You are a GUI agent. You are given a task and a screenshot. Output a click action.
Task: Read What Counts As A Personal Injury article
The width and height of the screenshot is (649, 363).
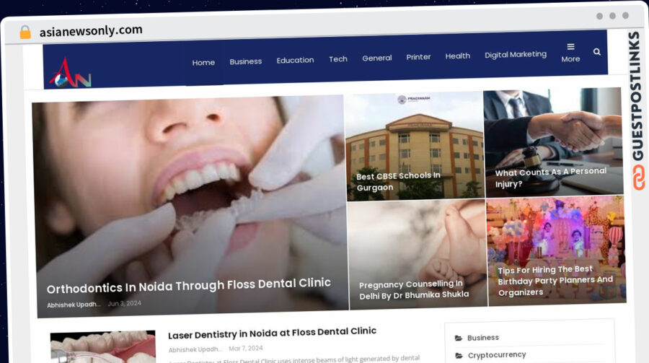pyautogui.click(x=550, y=178)
